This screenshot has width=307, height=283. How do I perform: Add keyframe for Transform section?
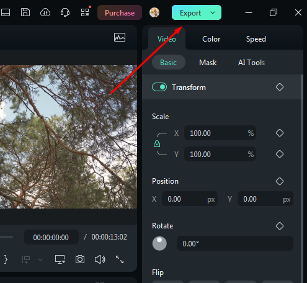coord(280,87)
